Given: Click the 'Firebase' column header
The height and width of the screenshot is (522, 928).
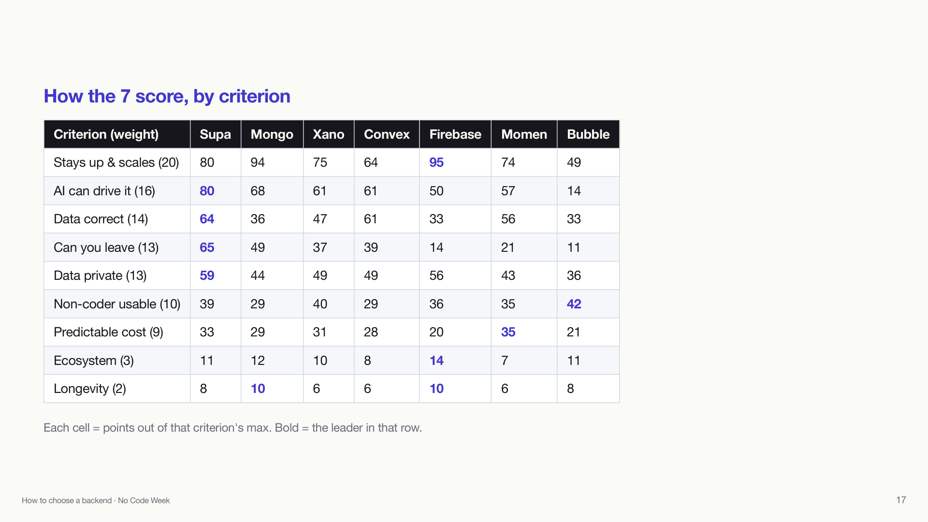Looking at the screenshot, I should point(455,134).
